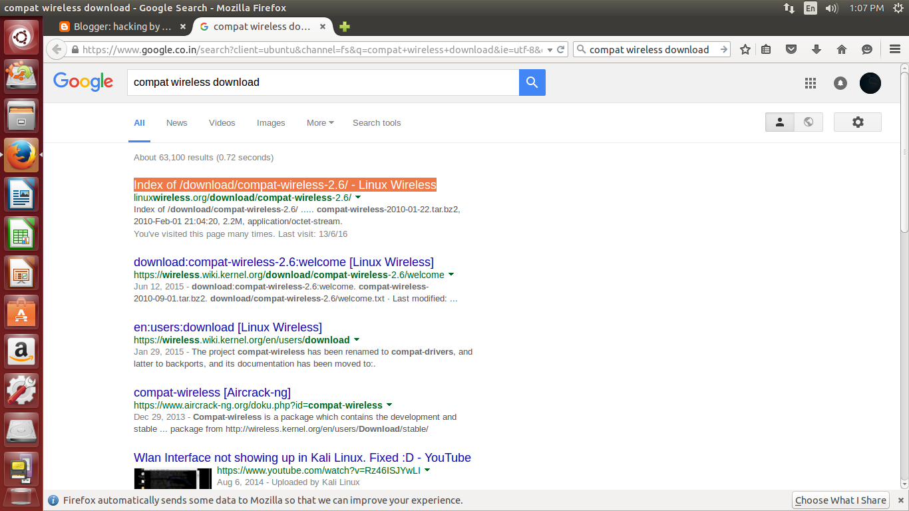Go to the Firefox home page
This screenshot has height=511, width=909.
[x=842, y=49]
